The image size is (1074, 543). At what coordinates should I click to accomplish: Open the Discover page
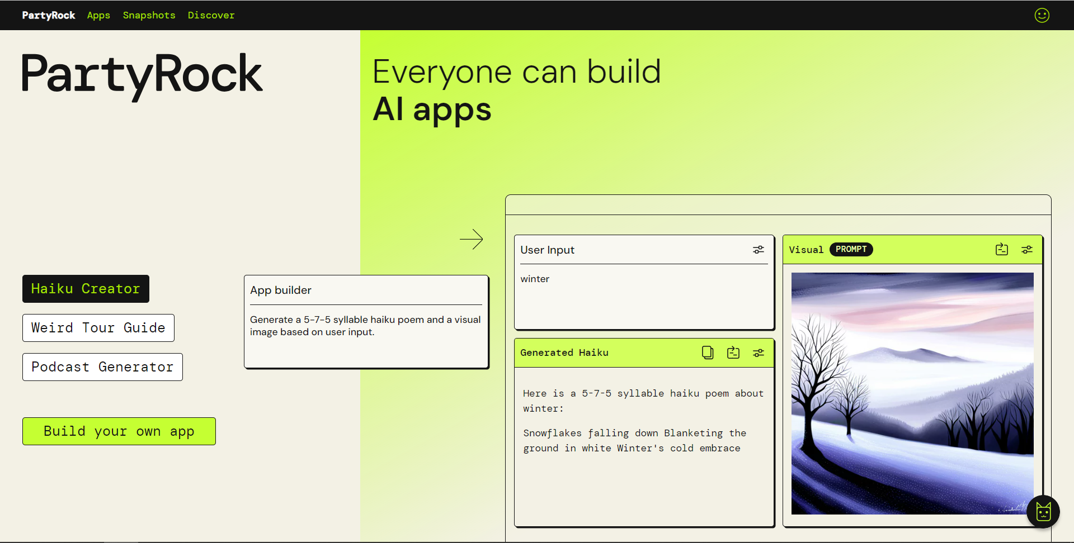[x=211, y=15]
